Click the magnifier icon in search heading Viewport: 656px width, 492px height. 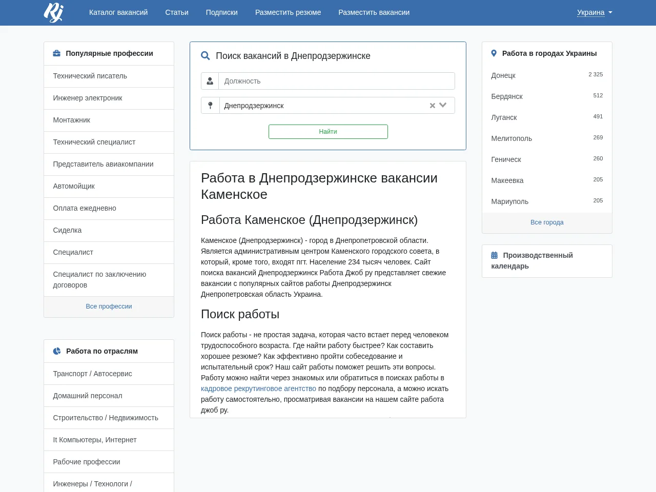(x=206, y=56)
